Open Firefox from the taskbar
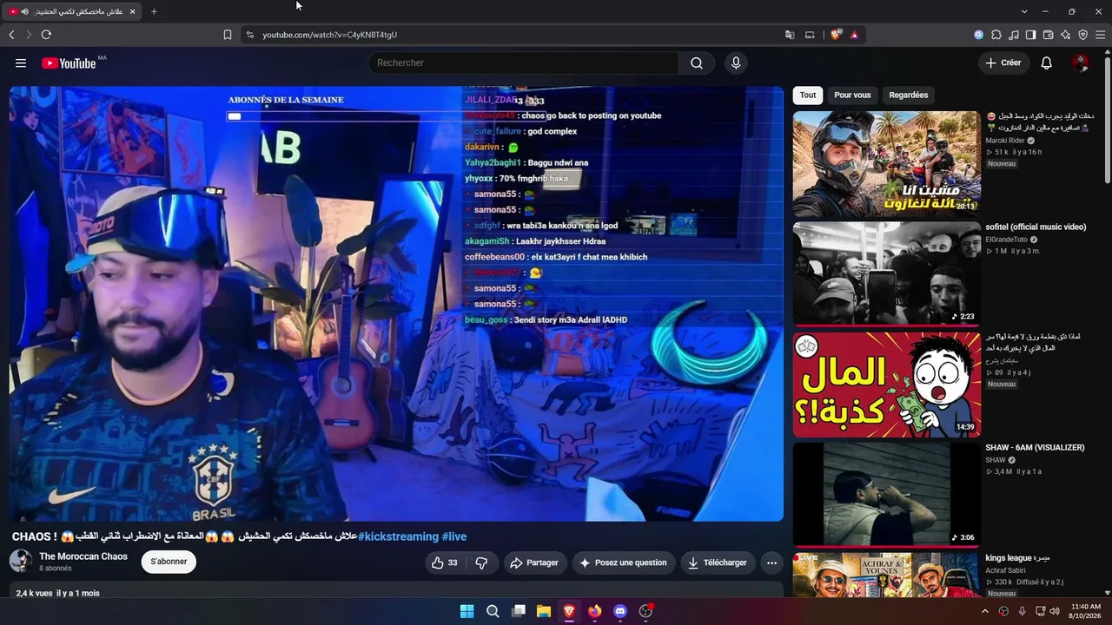 (594, 611)
